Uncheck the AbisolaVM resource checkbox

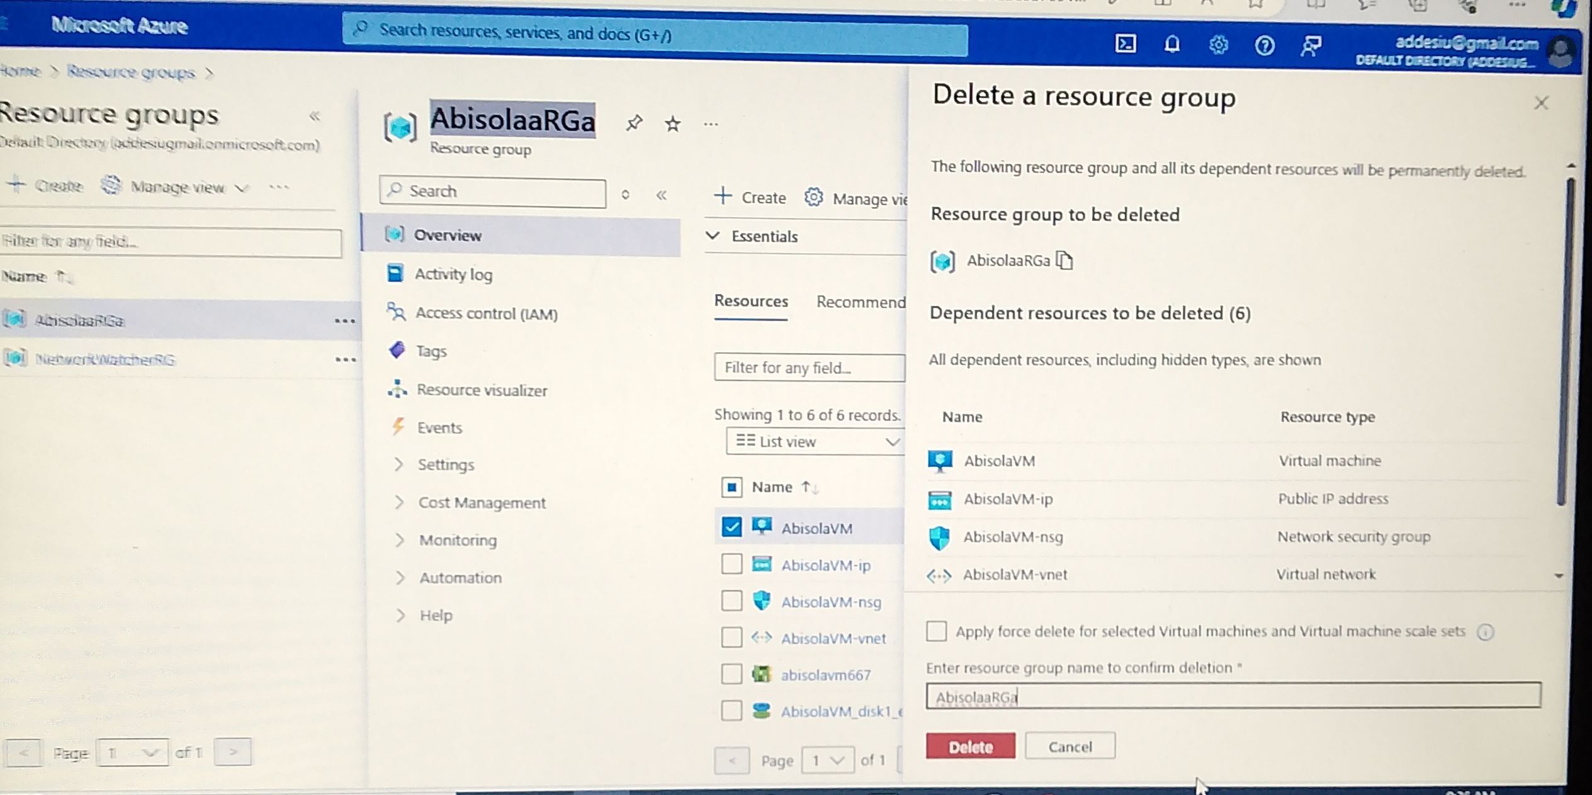pos(731,527)
